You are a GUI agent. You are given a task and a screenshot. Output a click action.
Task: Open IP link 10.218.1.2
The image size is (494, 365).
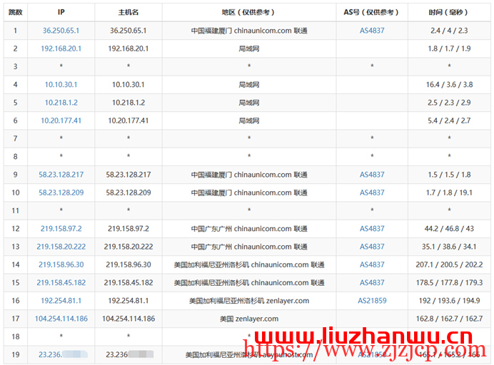tap(61, 103)
